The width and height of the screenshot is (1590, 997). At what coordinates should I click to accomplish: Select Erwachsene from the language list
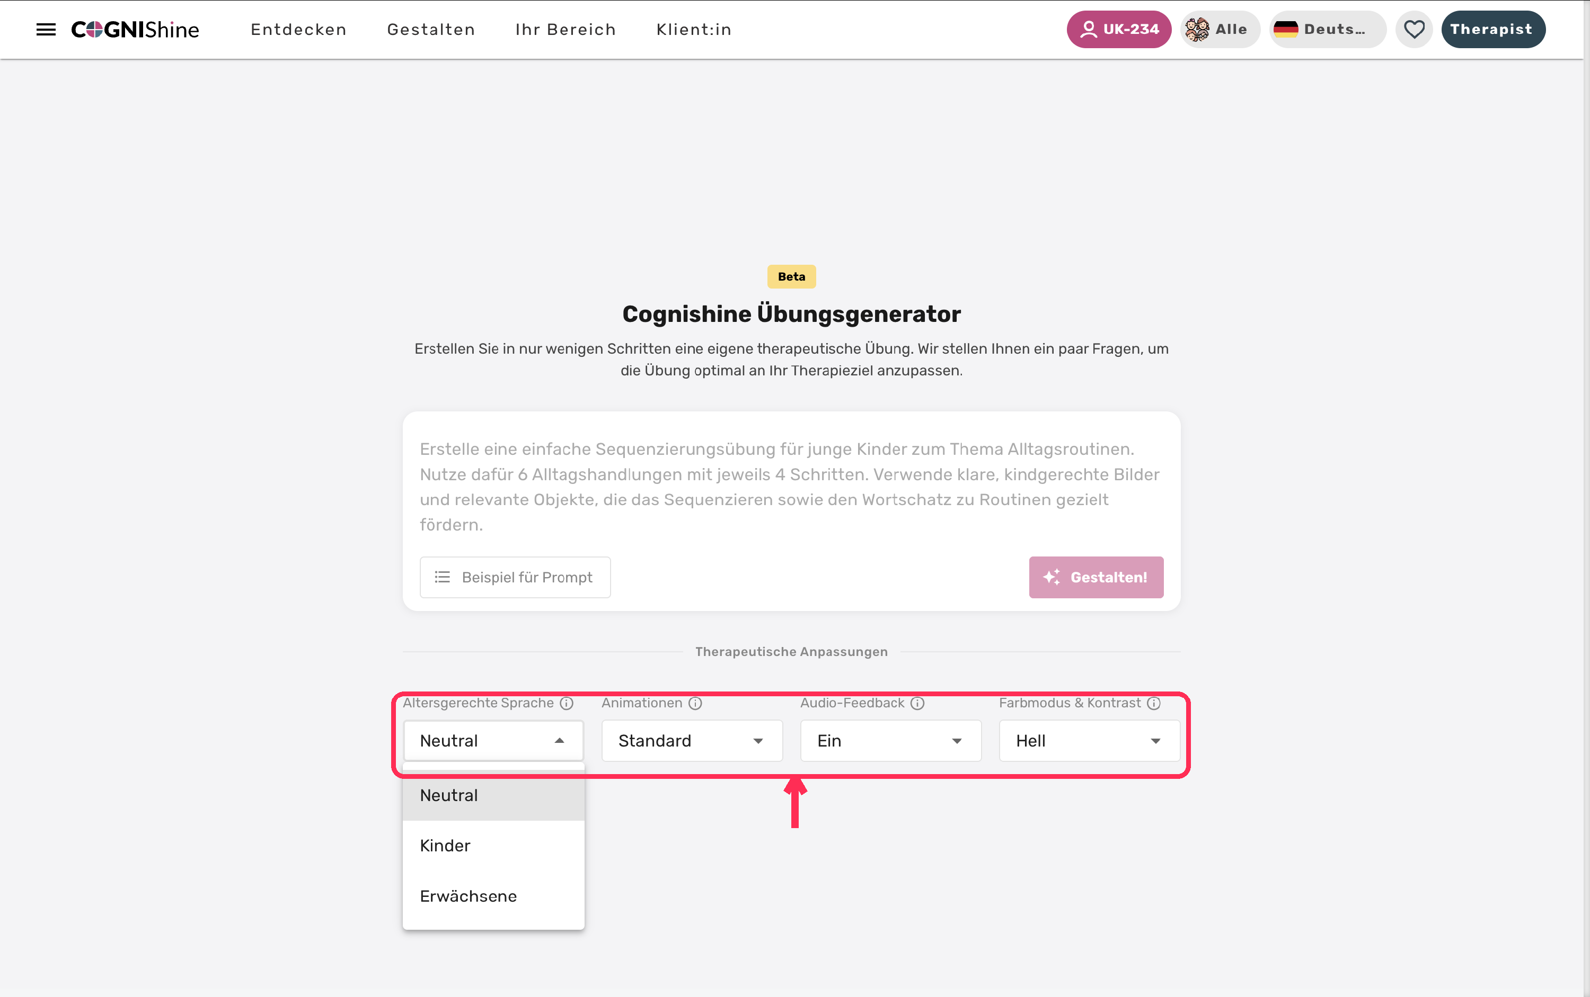coord(493,896)
